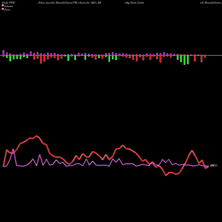Screen dimensions: 222x222
Task: Click the 0M85 value label
Action: pyautogui.click(x=214, y=166)
